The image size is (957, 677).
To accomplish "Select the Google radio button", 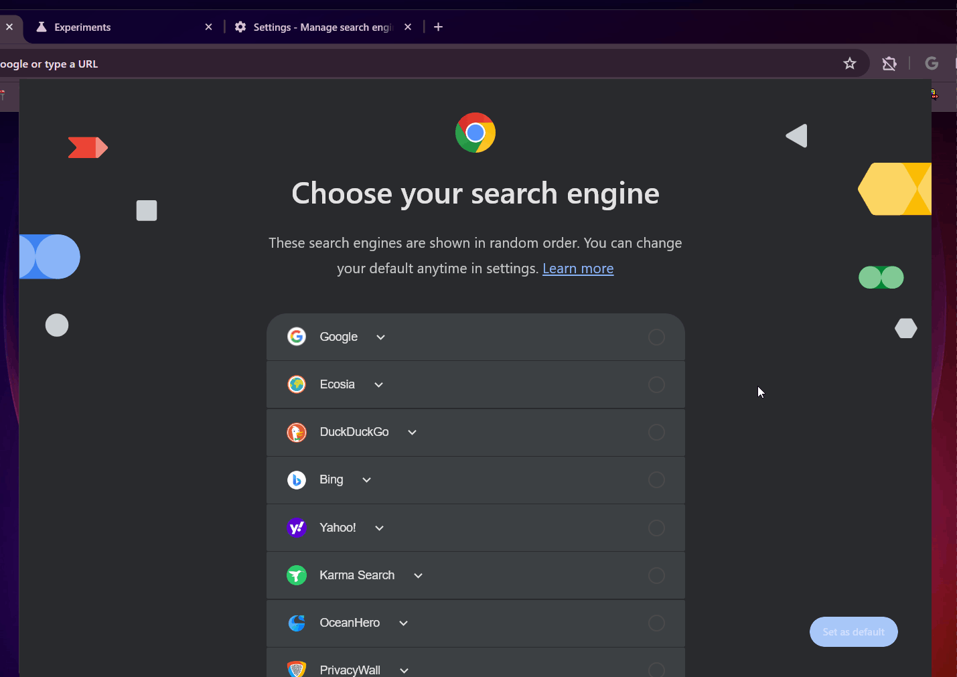I will [x=656, y=337].
